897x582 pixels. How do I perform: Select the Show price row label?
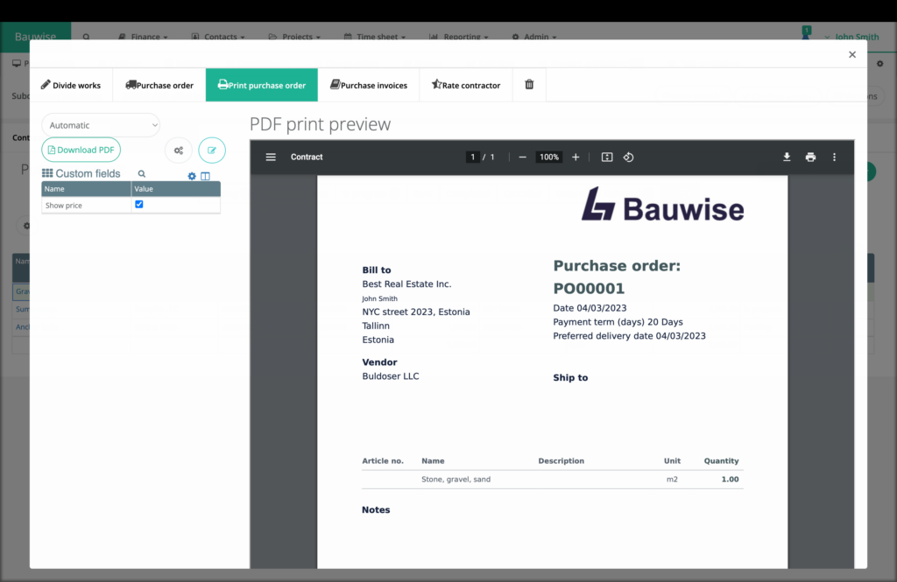pos(63,206)
